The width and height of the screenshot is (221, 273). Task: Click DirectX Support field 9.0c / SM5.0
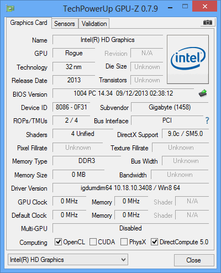click(185, 134)
